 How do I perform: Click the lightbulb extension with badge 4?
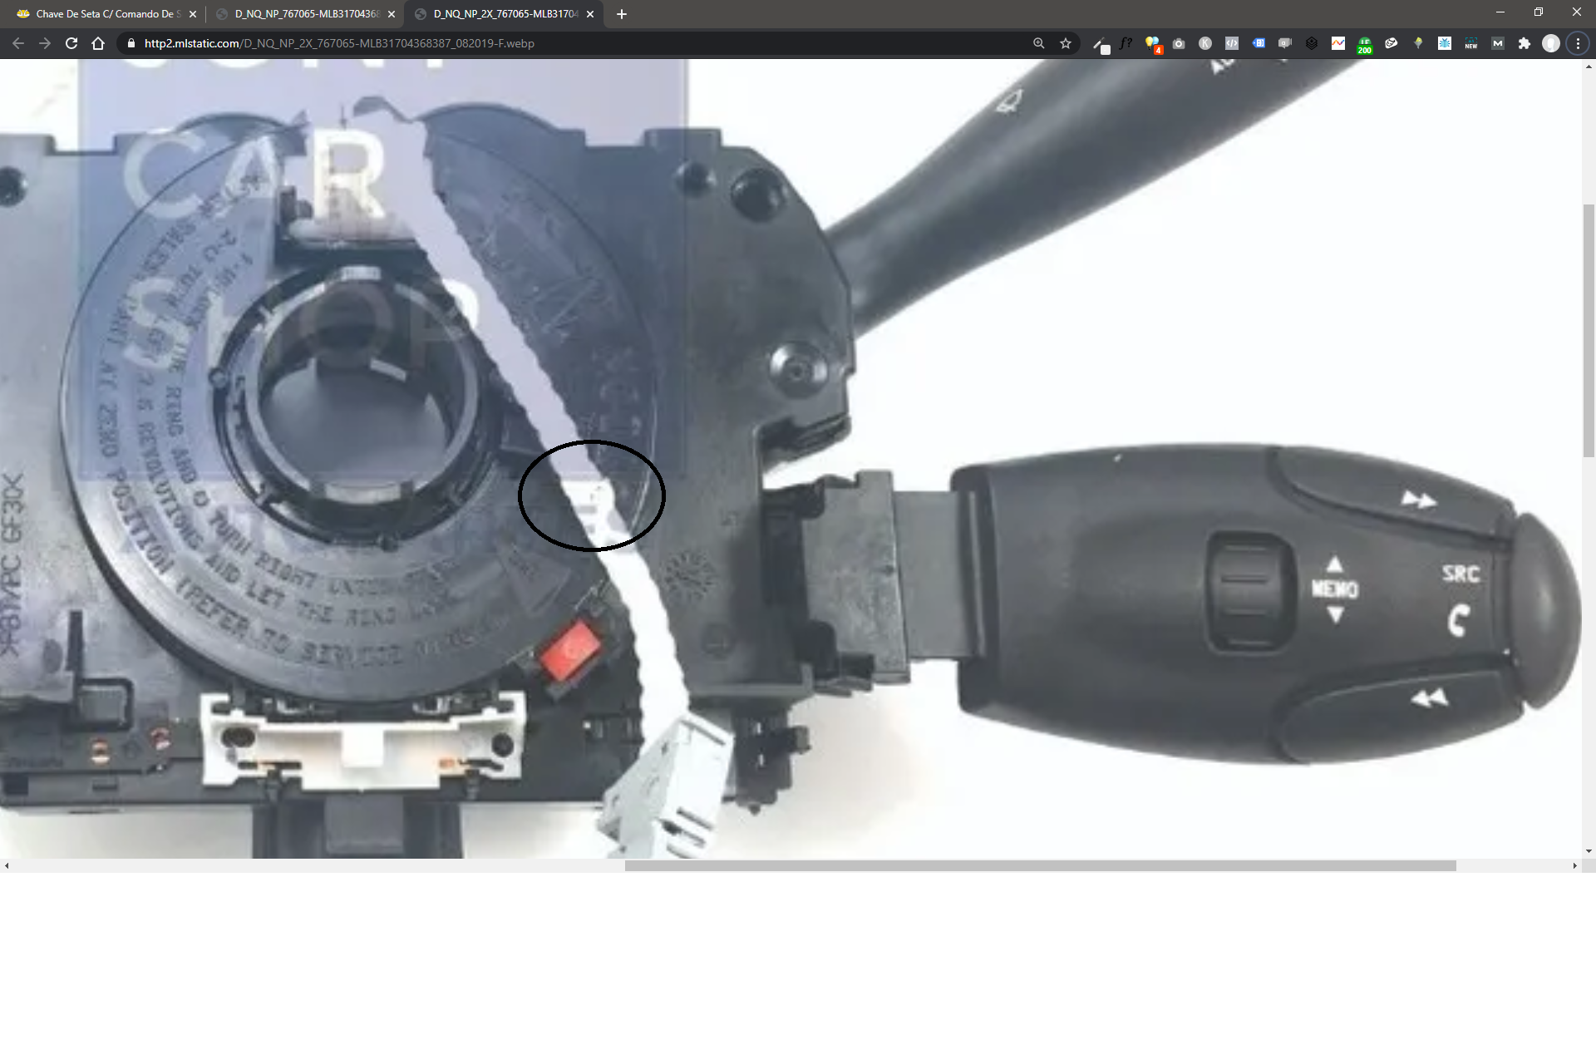coord(1152,43)
